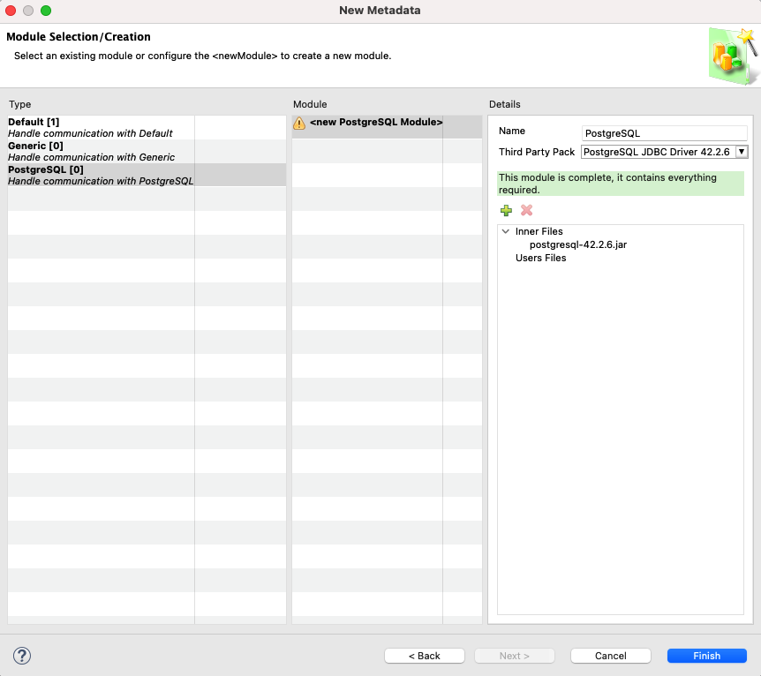Screen dimensions: 761x676
Task: Select postgresql-42.2.6.jar file entry
Action: pos(577,244)
